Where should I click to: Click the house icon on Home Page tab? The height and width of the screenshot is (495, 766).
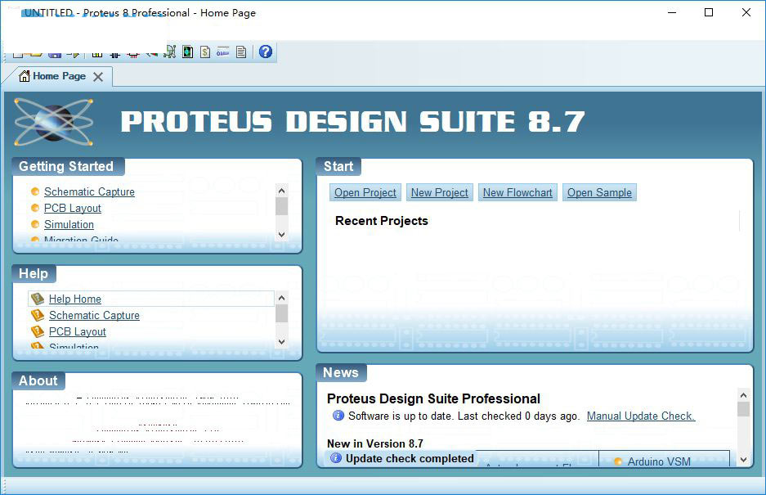tap(24, 76)
